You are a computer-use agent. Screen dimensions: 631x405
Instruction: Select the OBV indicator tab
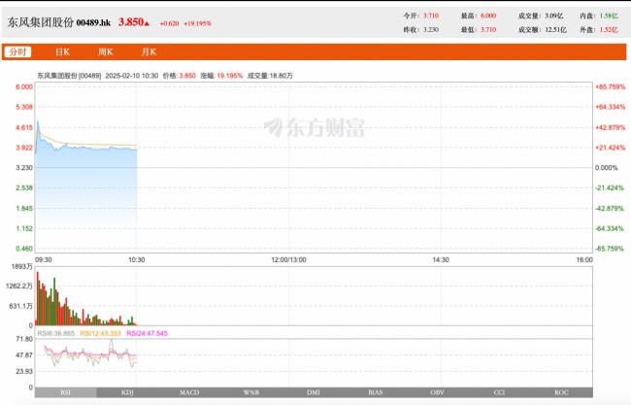click(x=438, y=392)
